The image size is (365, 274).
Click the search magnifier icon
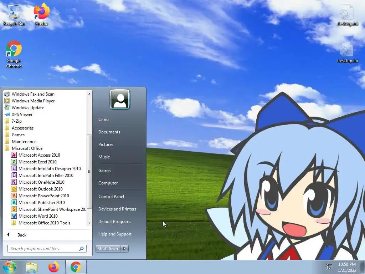pos(82,249)
